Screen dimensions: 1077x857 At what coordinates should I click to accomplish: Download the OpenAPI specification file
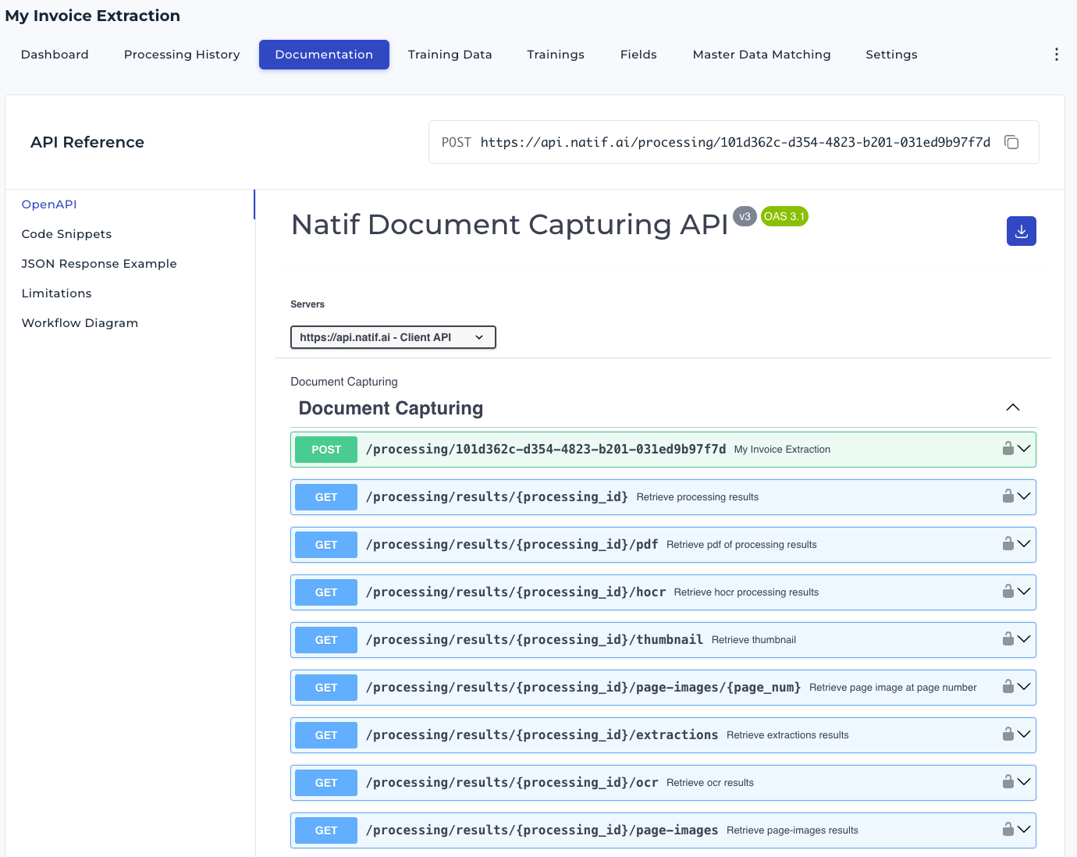coord(1022,231)
